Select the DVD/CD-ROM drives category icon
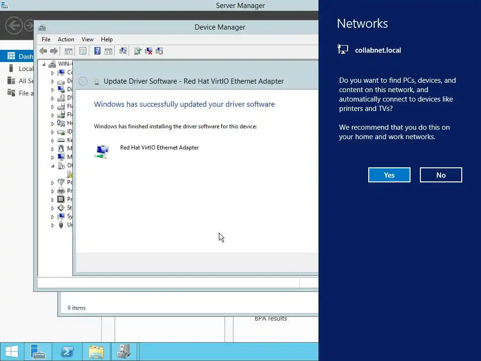Viewport: 481px width, 361px height. click(61, 98)
